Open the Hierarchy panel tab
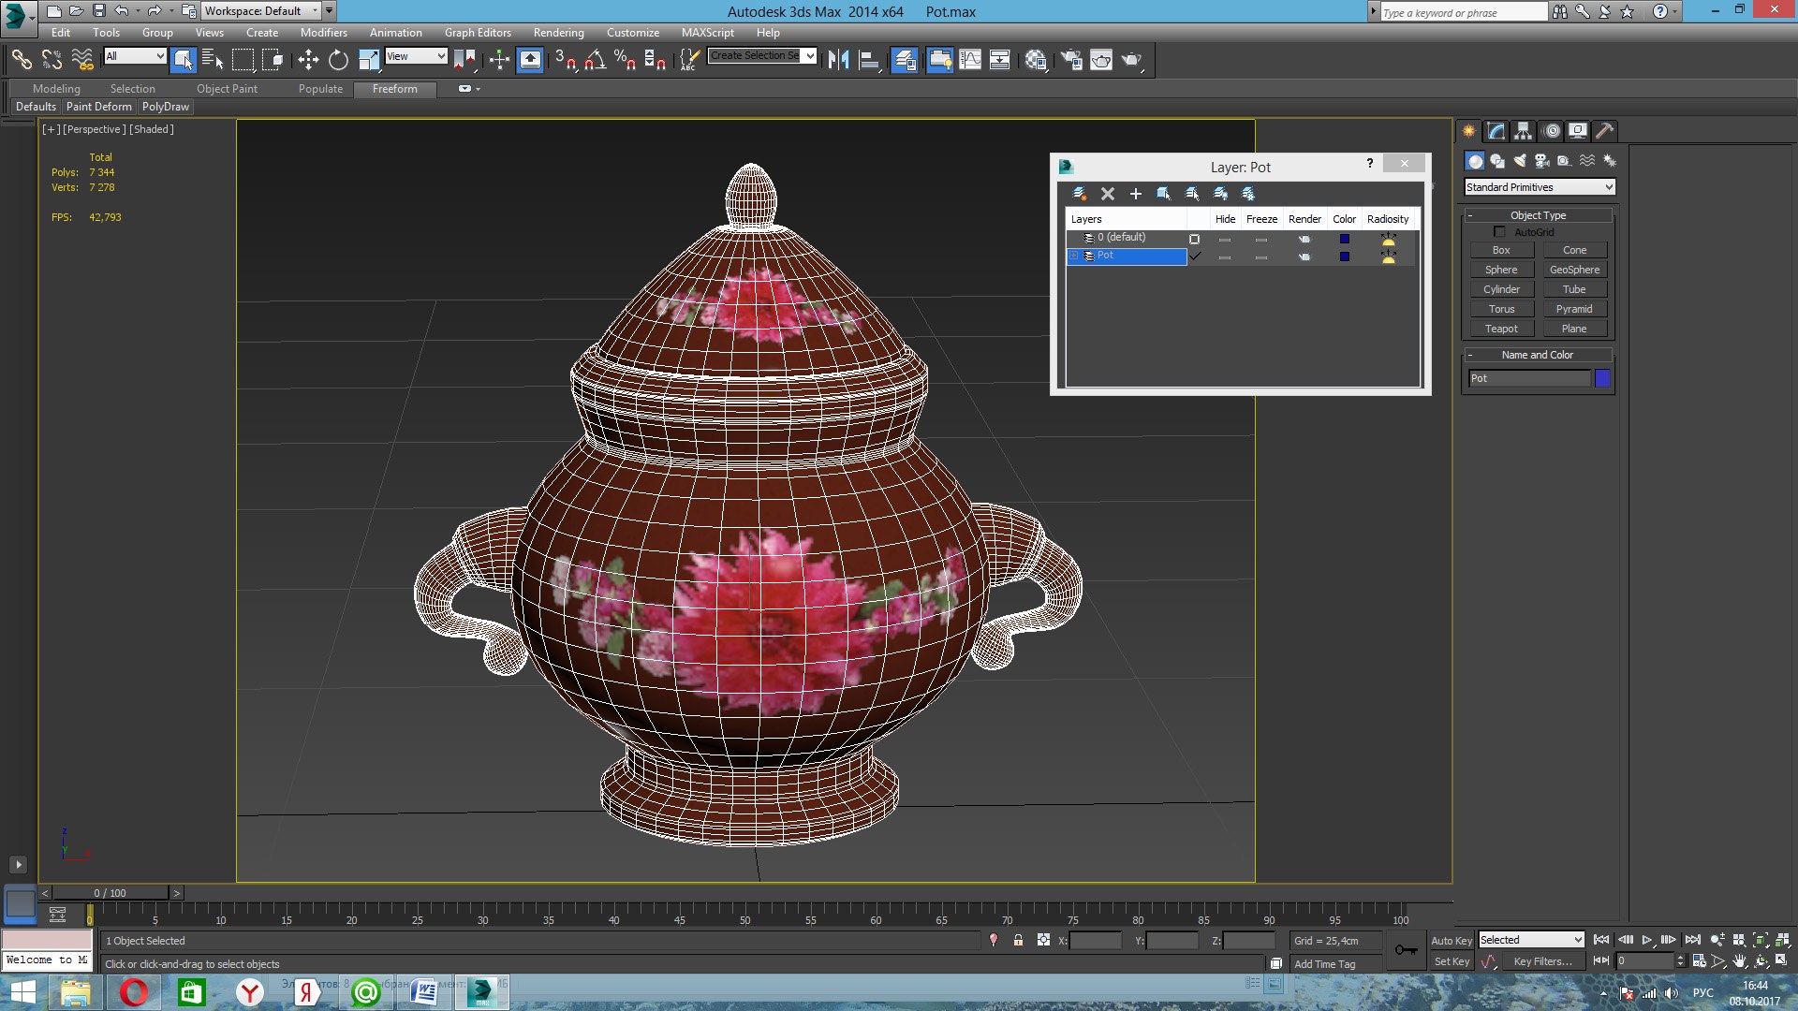 1524,131
